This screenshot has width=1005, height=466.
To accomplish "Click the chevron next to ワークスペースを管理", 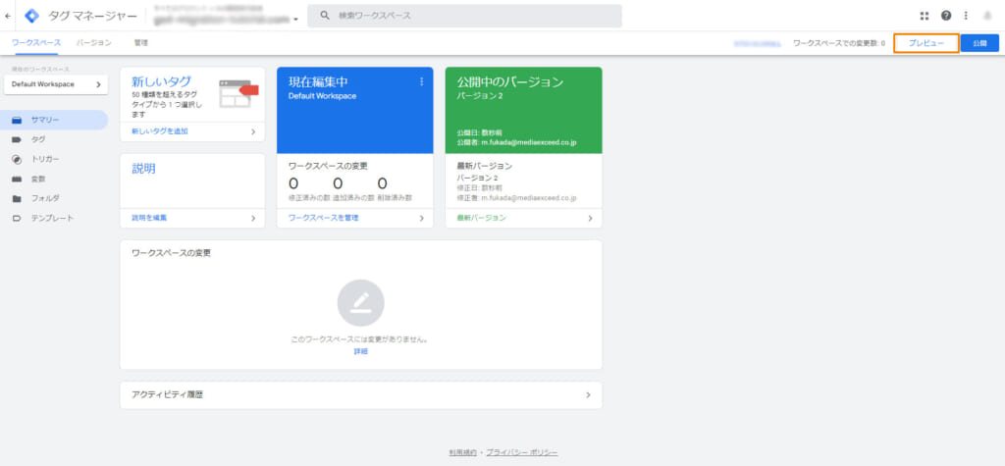I will [422, 218].
